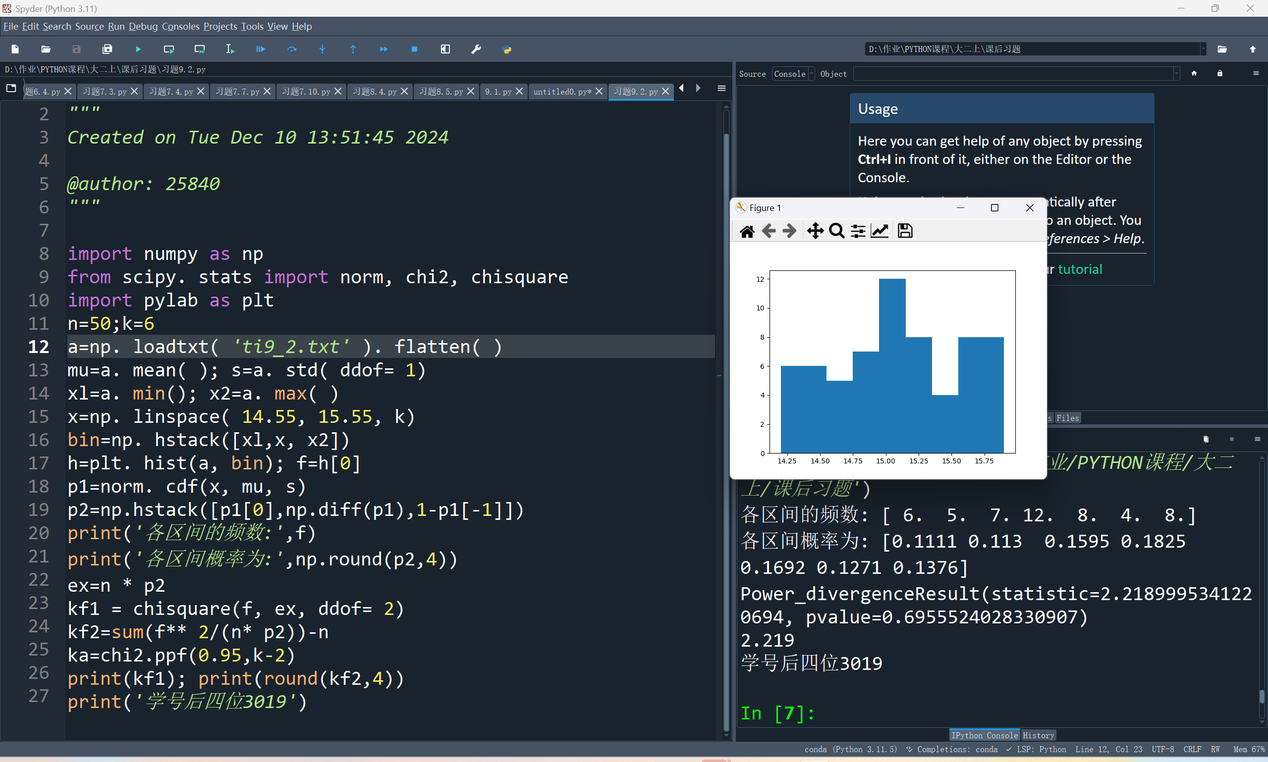Click the Debug file toolbar icon
Screen dimensions: 1268x762
tap(261, 50)
